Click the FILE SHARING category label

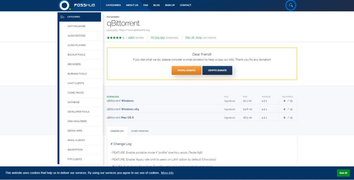pyautogui.click(x=113, y=17)
